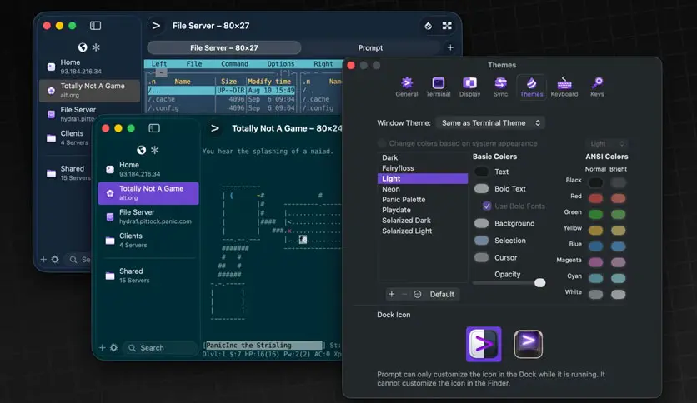This screenshot has width=697, height=403.
Task: Select Totally Not A Game in back window sidebar
Action: click(89, 90)
